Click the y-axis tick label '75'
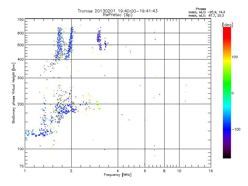Image resolution: width=248 pixels, height=186 pixels. pos(22,166)
